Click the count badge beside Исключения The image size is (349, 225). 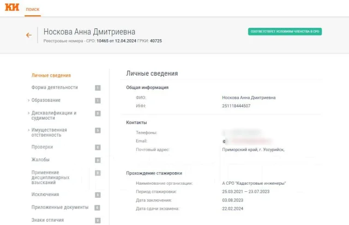[98, 195]
